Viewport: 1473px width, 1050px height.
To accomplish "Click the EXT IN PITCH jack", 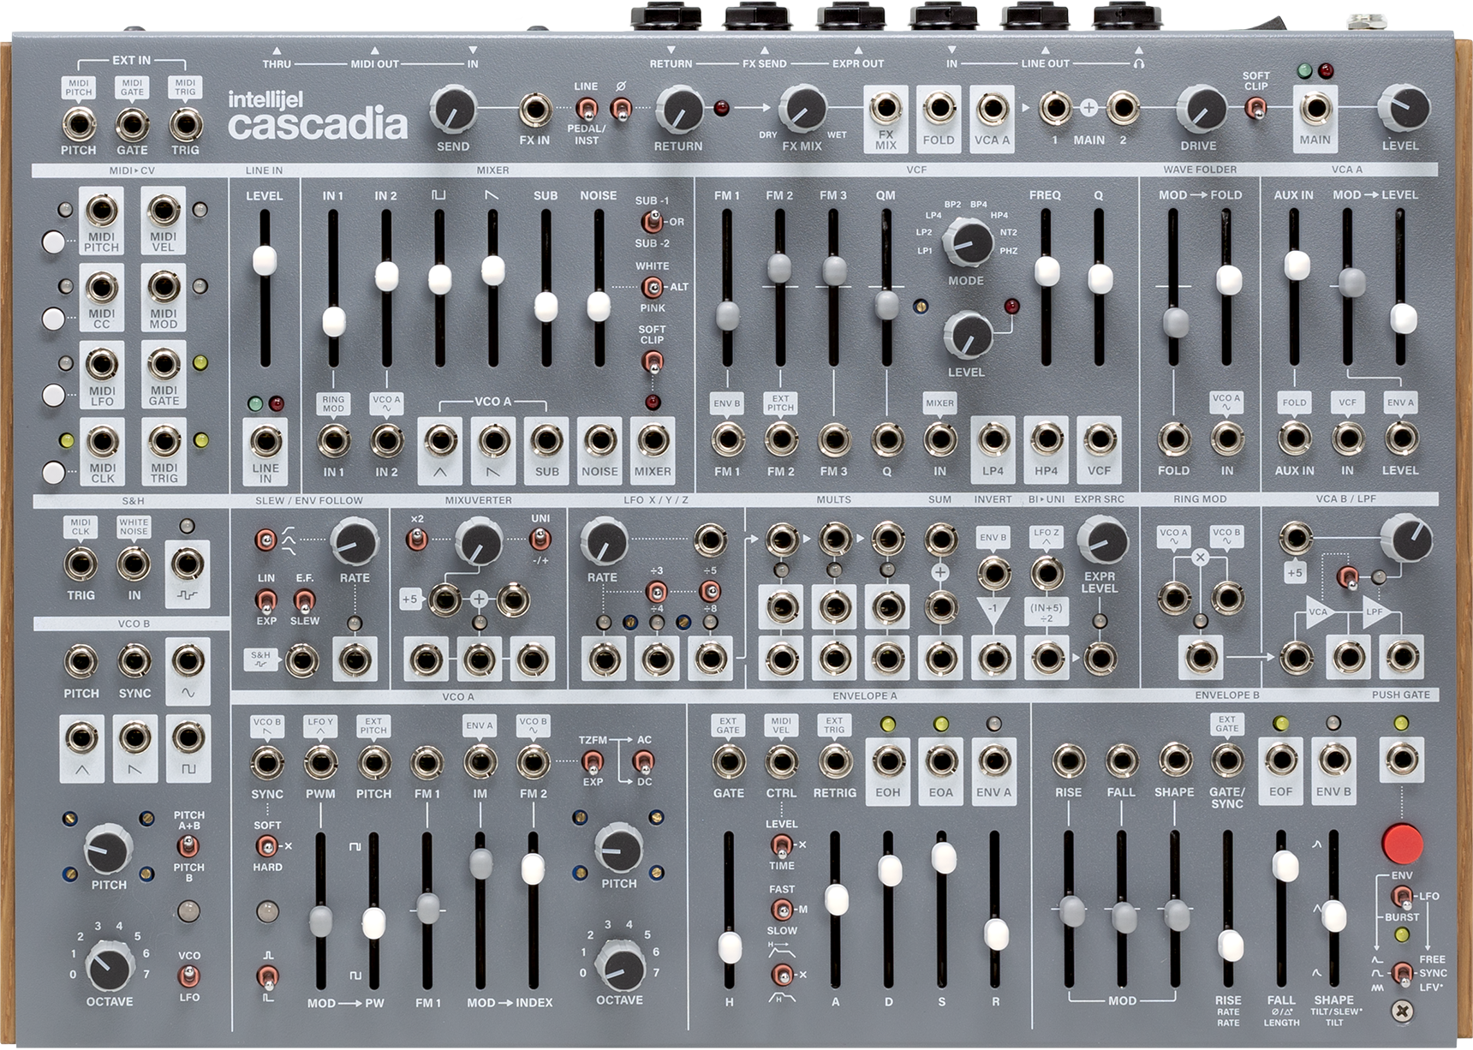I will click(x=78, y=124).
